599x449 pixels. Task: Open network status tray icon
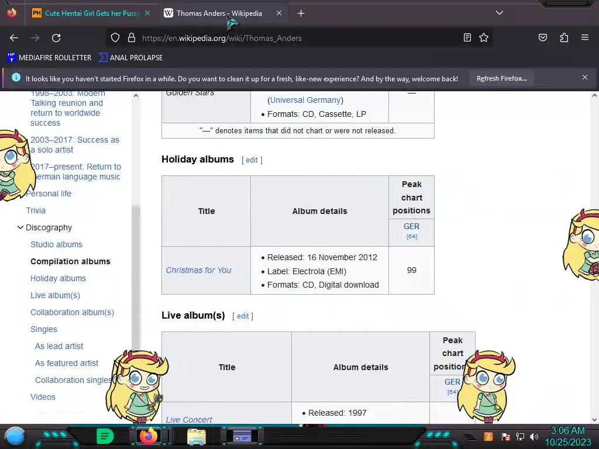(519, 436)
